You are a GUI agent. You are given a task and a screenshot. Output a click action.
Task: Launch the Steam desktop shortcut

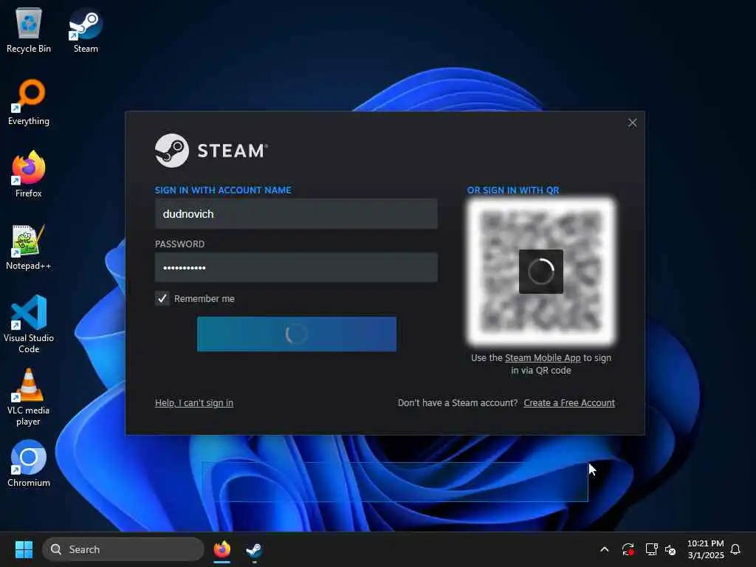[86, 30]
